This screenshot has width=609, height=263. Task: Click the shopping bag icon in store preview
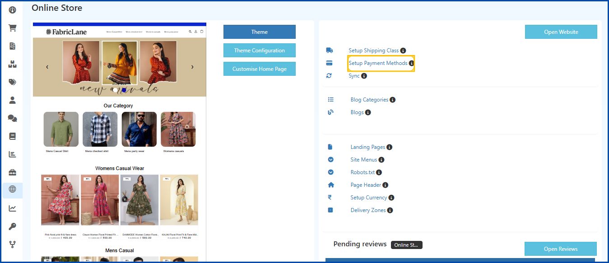(x=202, y=32)
